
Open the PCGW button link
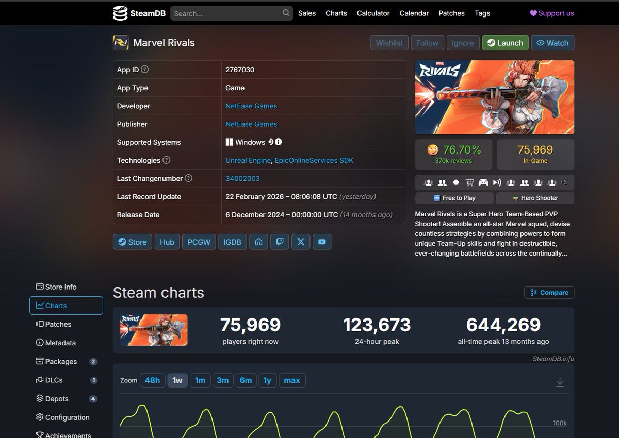click(199, 242)
